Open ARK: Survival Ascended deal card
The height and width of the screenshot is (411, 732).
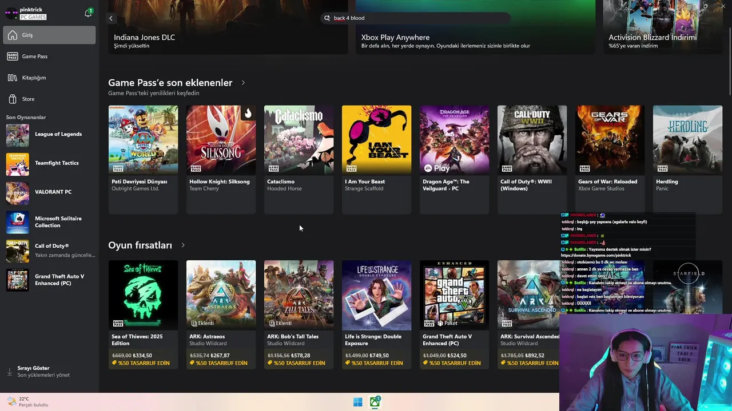[x=529, y=315]
